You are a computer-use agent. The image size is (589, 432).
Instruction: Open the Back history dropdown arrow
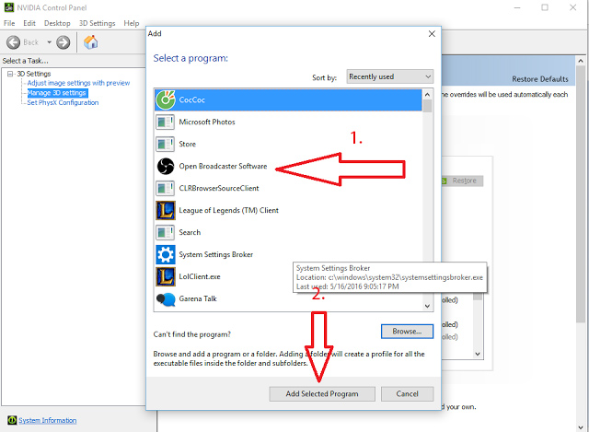[x=49, y=42]
